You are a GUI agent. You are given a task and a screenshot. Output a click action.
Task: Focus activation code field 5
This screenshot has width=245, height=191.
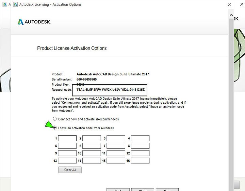pos(67,146)
